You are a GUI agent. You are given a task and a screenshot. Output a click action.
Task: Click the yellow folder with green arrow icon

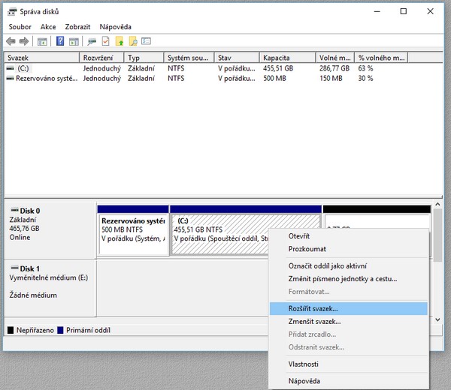[x=120, y=41]
